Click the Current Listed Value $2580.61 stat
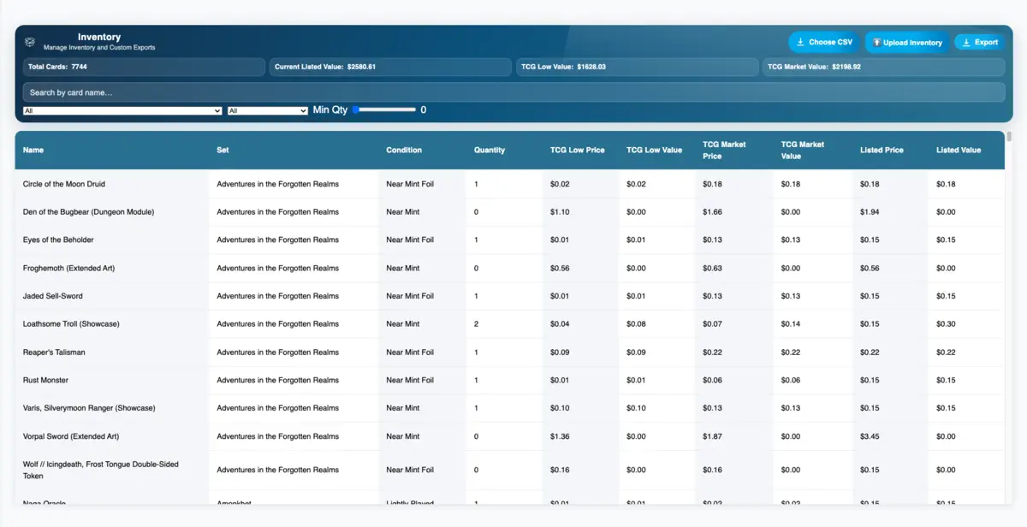 390,67
